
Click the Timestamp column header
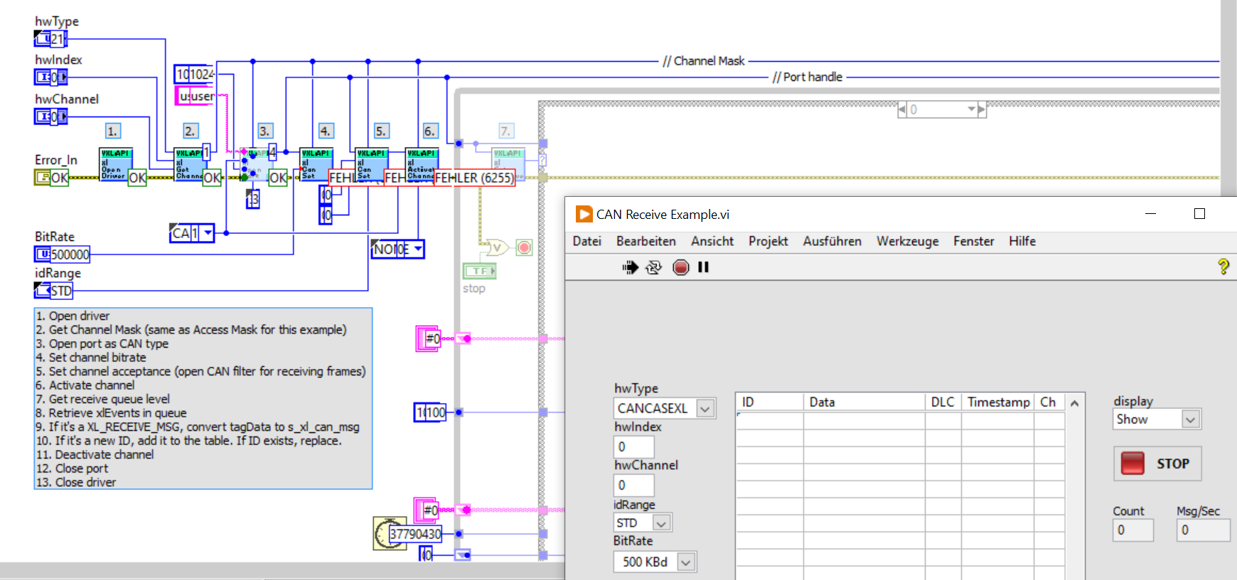pyautogui.click(x=997, y=402)
